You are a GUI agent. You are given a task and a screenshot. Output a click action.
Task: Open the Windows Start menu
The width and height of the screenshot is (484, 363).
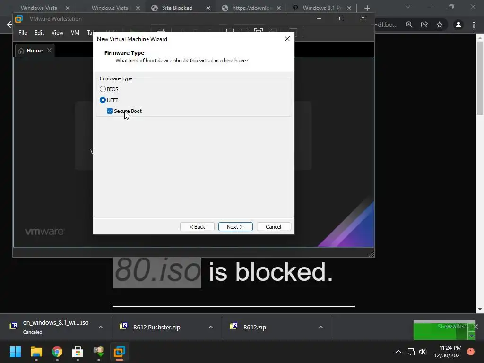(16, 352)
